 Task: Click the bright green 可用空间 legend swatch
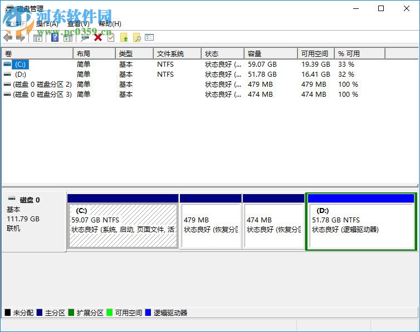point(109,313)
